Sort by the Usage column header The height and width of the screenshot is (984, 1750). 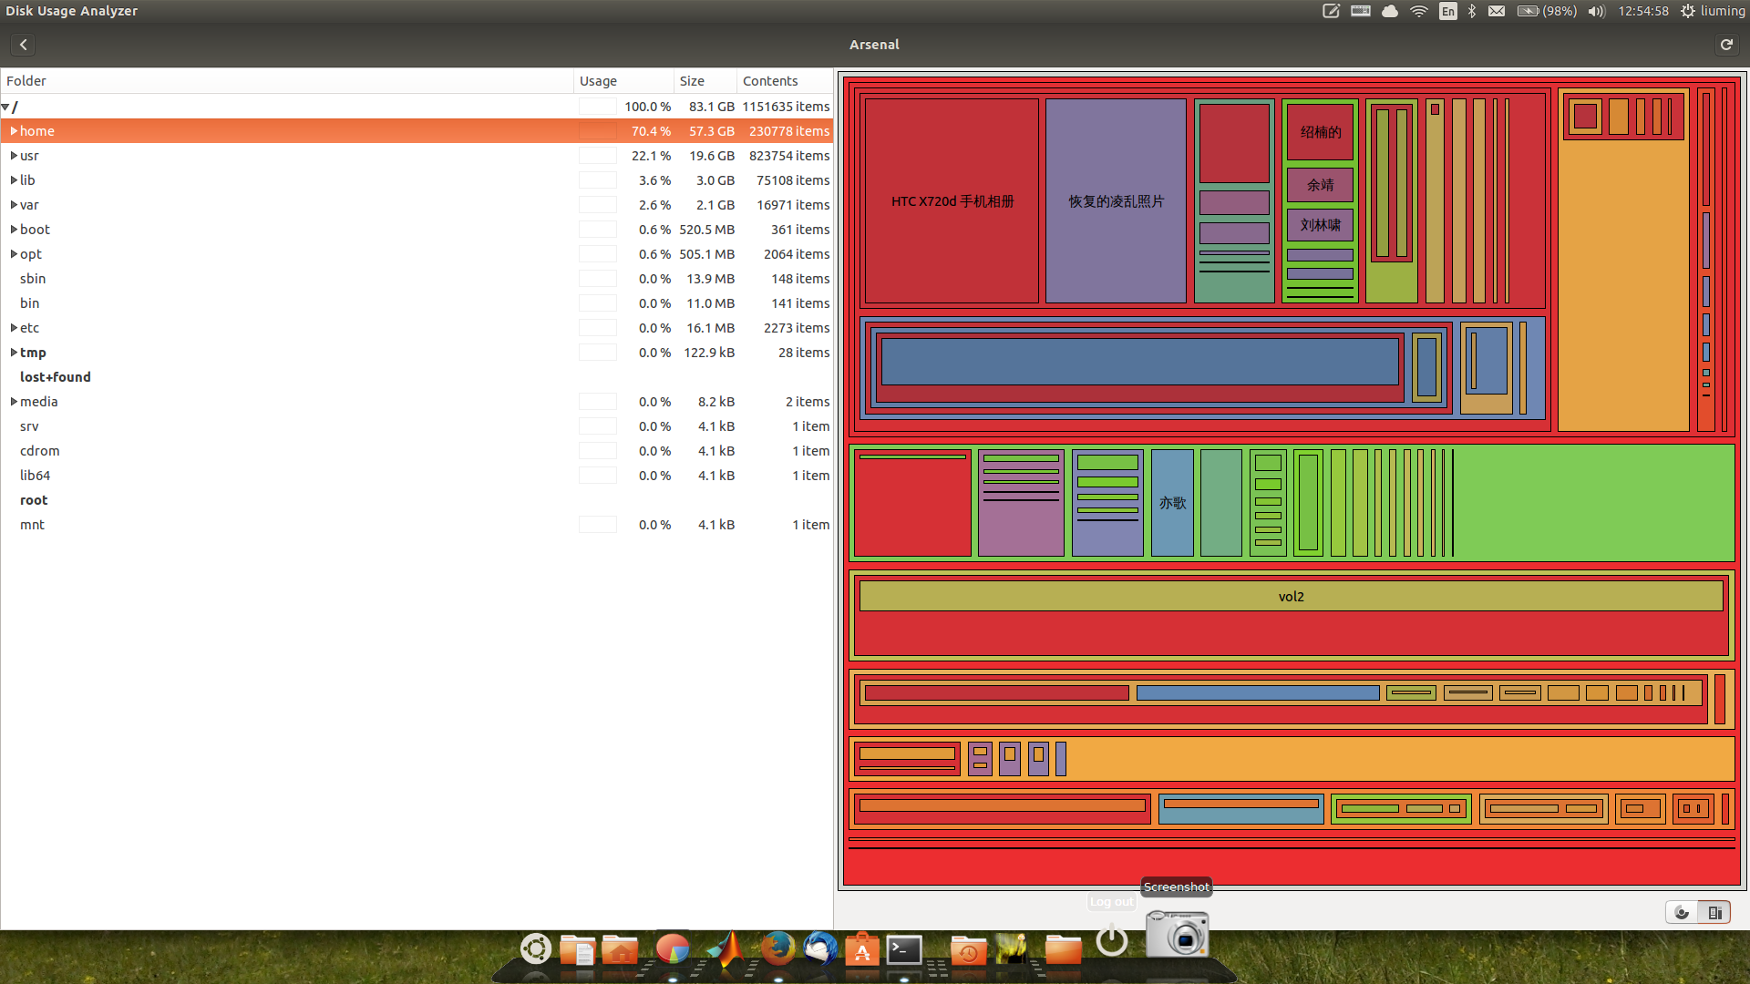tap(623, 81)
